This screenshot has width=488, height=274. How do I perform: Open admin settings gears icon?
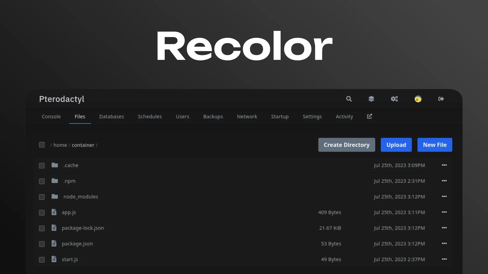coord(394,99)
